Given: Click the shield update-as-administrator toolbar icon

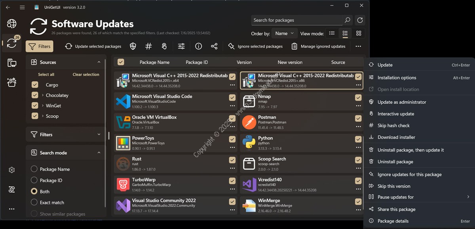Looking at the screenshot, I should tap(133, 46).
